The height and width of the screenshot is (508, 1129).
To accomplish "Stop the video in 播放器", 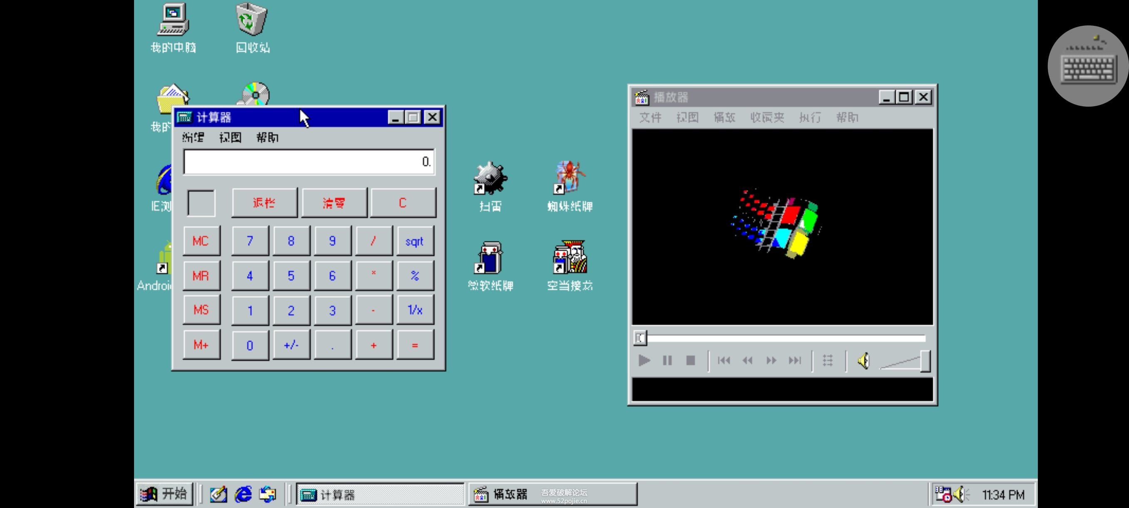I will pos(690,360).
